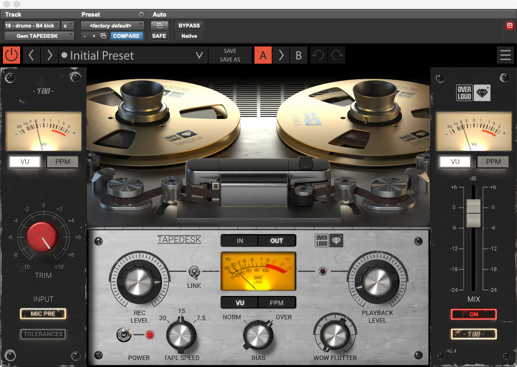Viewport: 517px width, 367px height.
Task: Open the hamburger menu icon
Action: [505, 55]
